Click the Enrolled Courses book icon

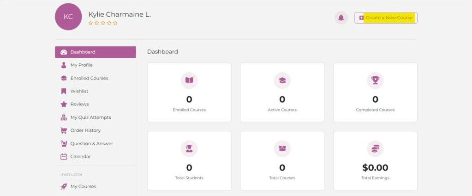tap(189, 80)
